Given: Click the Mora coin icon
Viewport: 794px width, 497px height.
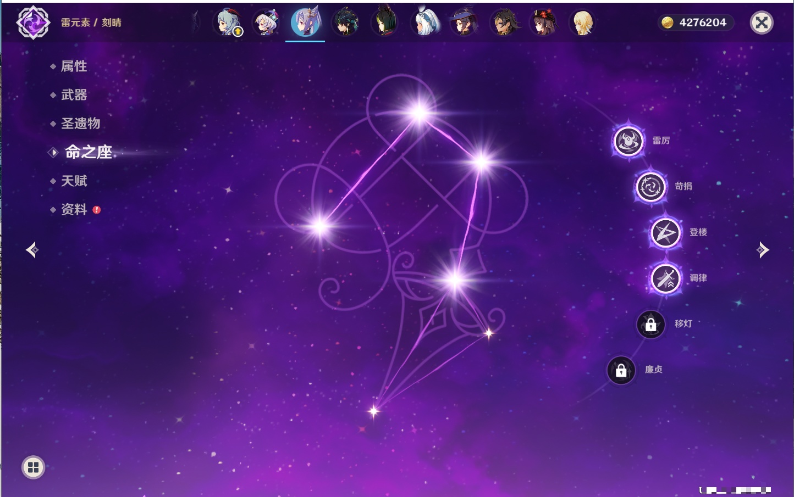Looking at the screenshot, I should pos(668,23).
